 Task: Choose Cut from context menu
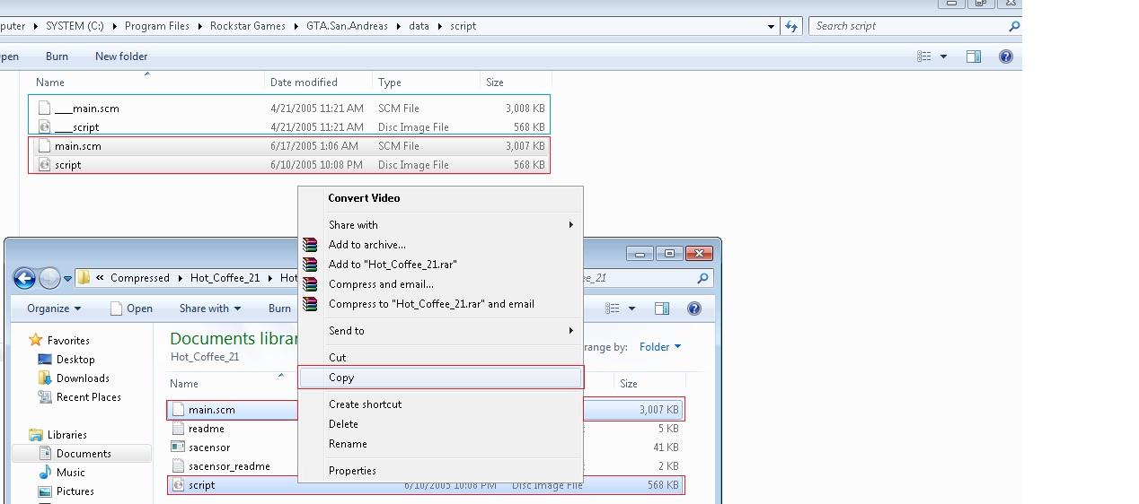pos(440,358)
